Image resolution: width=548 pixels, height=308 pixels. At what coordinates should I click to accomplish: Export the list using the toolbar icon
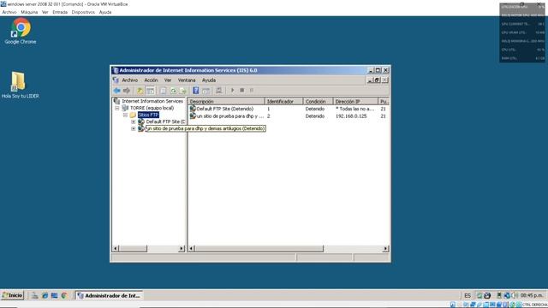click(182, 91)
